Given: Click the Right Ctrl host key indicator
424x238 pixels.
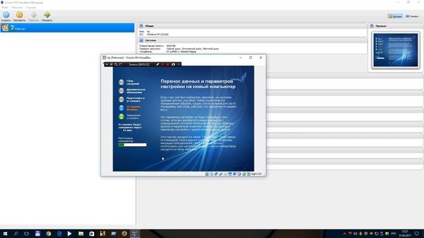Looking at the screenshot, I should (x=256, y=174).
